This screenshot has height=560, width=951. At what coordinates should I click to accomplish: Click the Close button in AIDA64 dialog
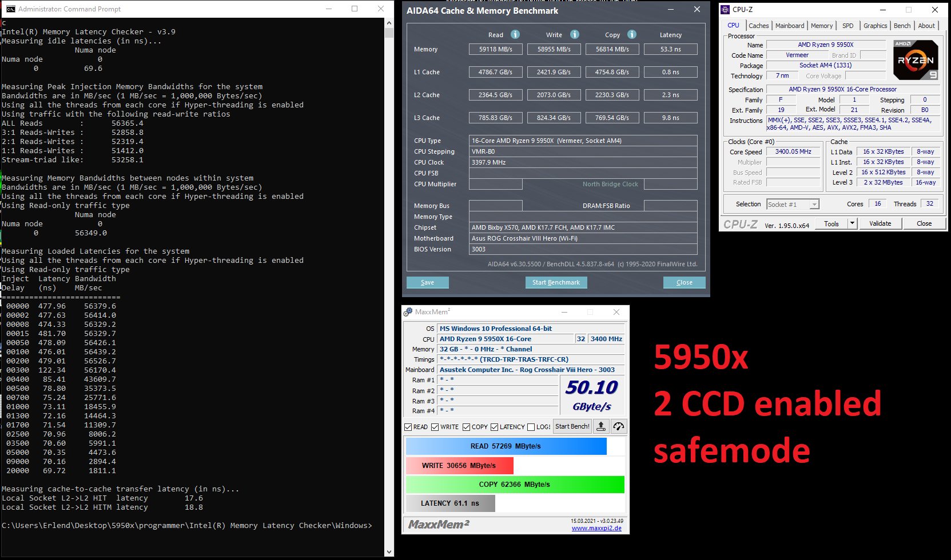point(684,282)
